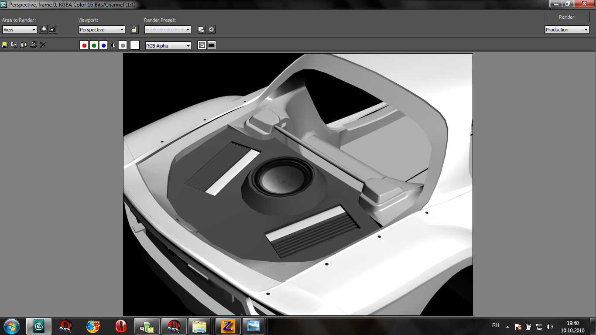Open the Windows Start menu
Screen dimensions: 596x335
coord(12,326)
